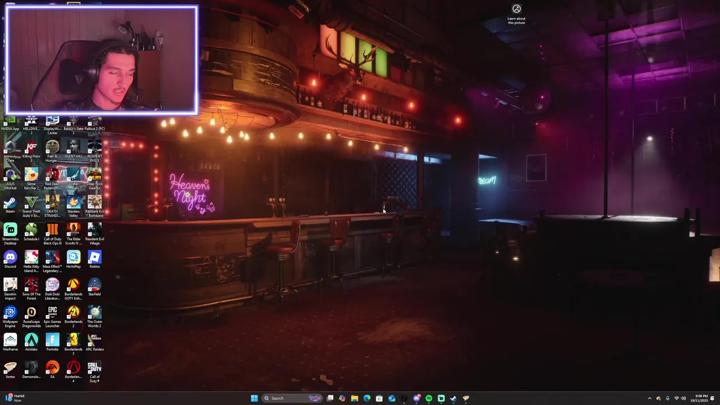
Task: Open the Baldur's Gate 3 shortcut
Action: click(x=73, y=125)
